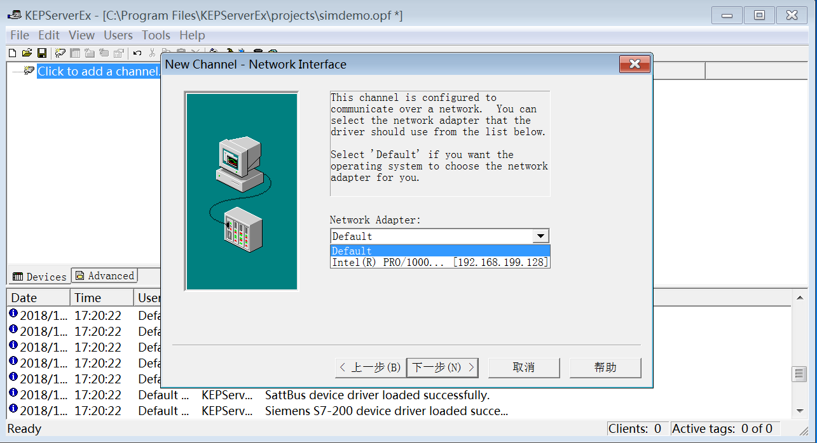Click the Open Project folder icon
The height and width of the screenshot is (443, 817).
pyautogui.click(x=27, y=53)
